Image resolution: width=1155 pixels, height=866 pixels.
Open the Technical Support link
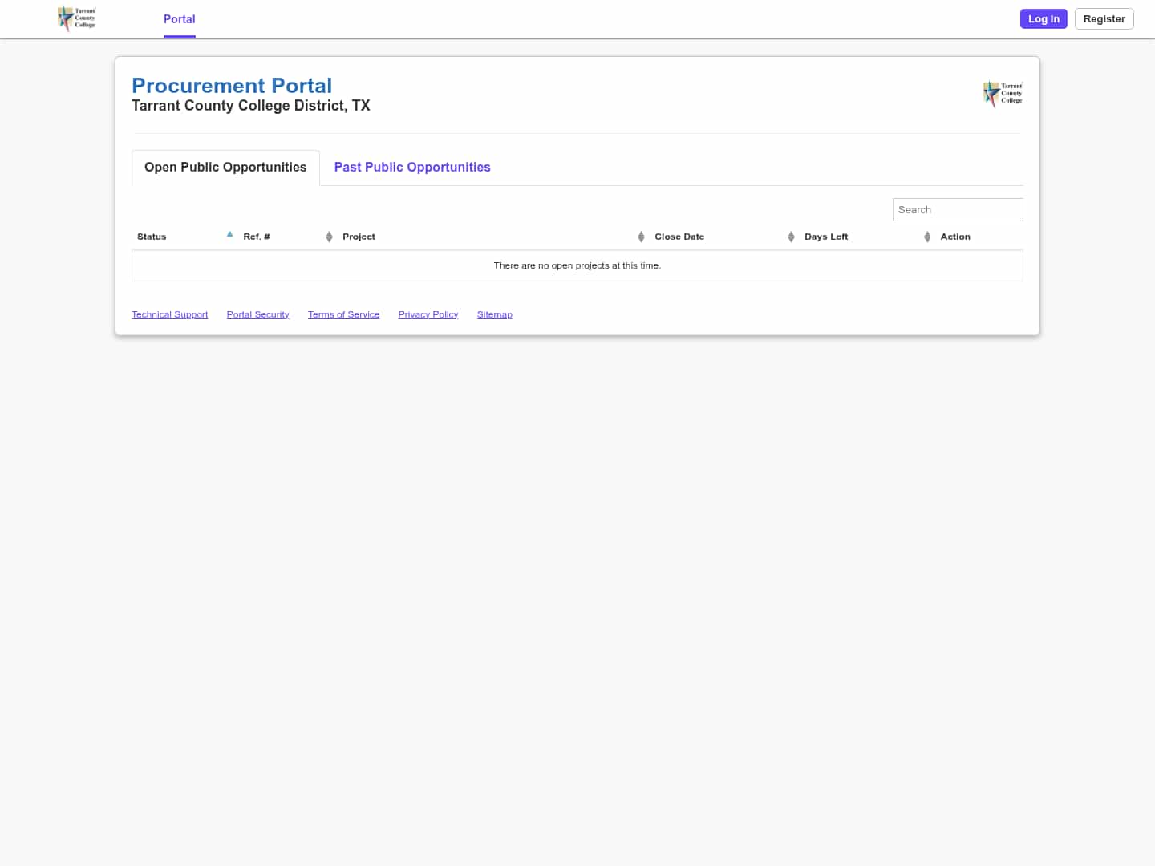170,314
